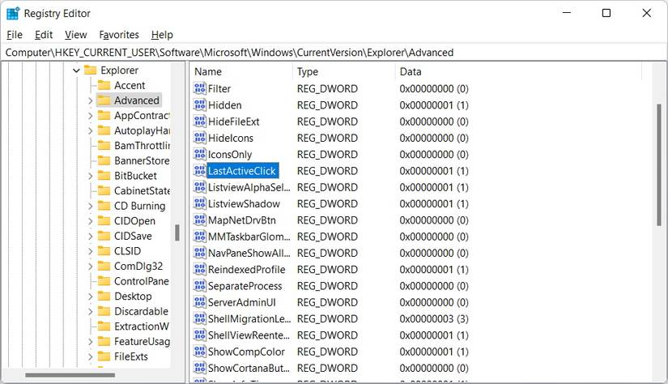The width and height of the screenshot is (668, 384).
Task: Expand the BitBucket key chevron
Action: coord(90,176)
